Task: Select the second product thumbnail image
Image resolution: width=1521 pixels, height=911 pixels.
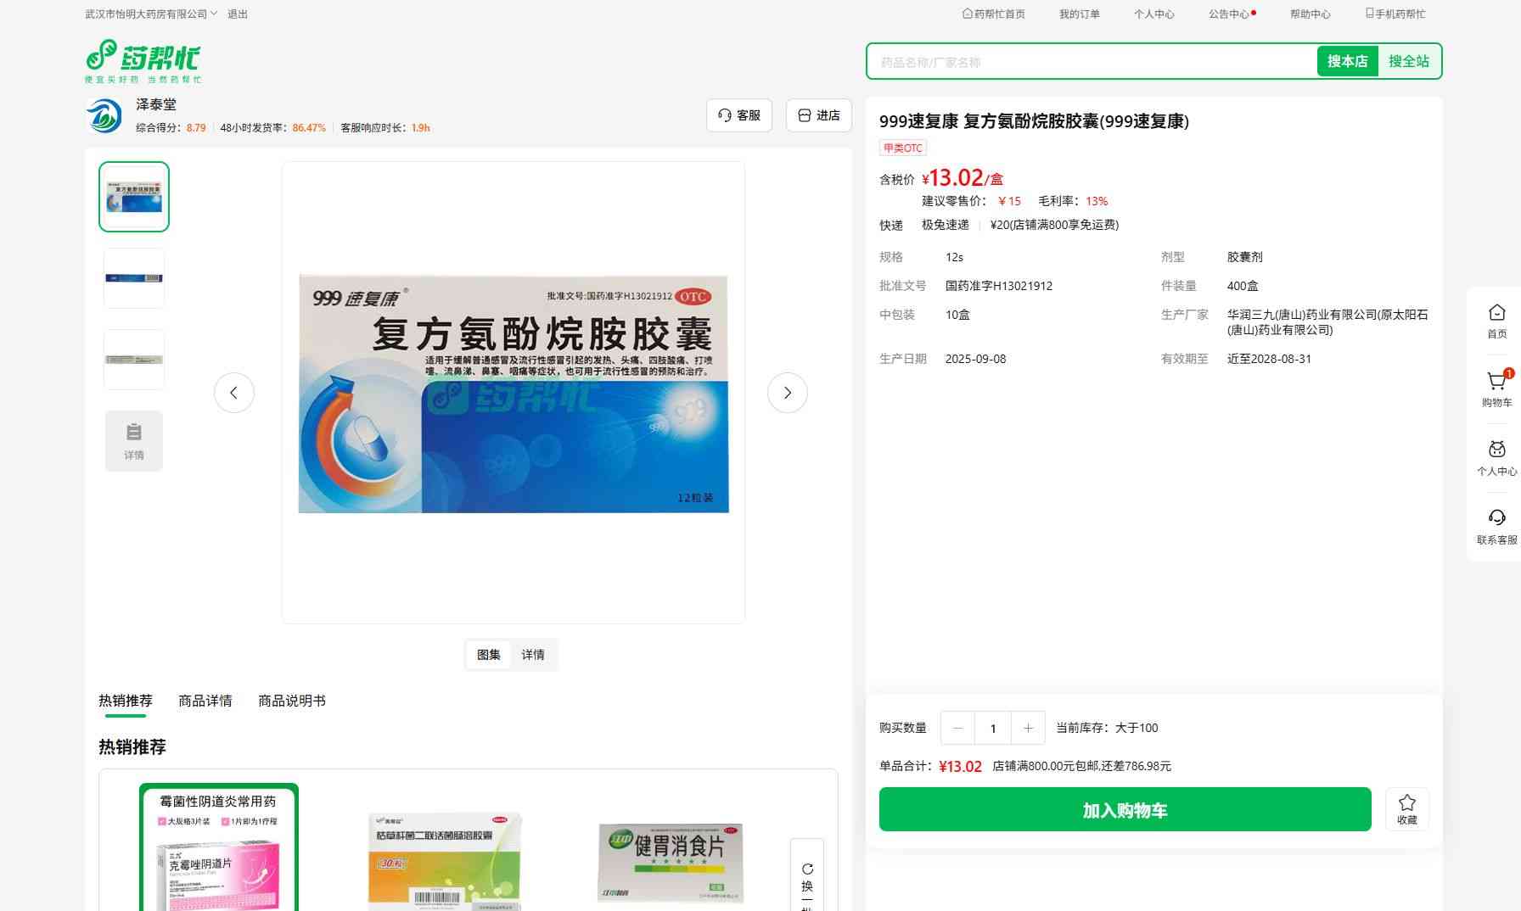Action: 134,278
